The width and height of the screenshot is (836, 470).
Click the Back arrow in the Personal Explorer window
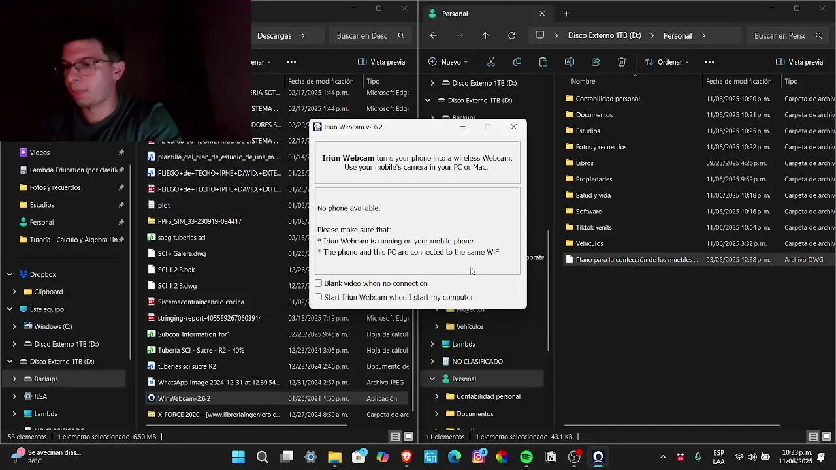click(433, 36)
